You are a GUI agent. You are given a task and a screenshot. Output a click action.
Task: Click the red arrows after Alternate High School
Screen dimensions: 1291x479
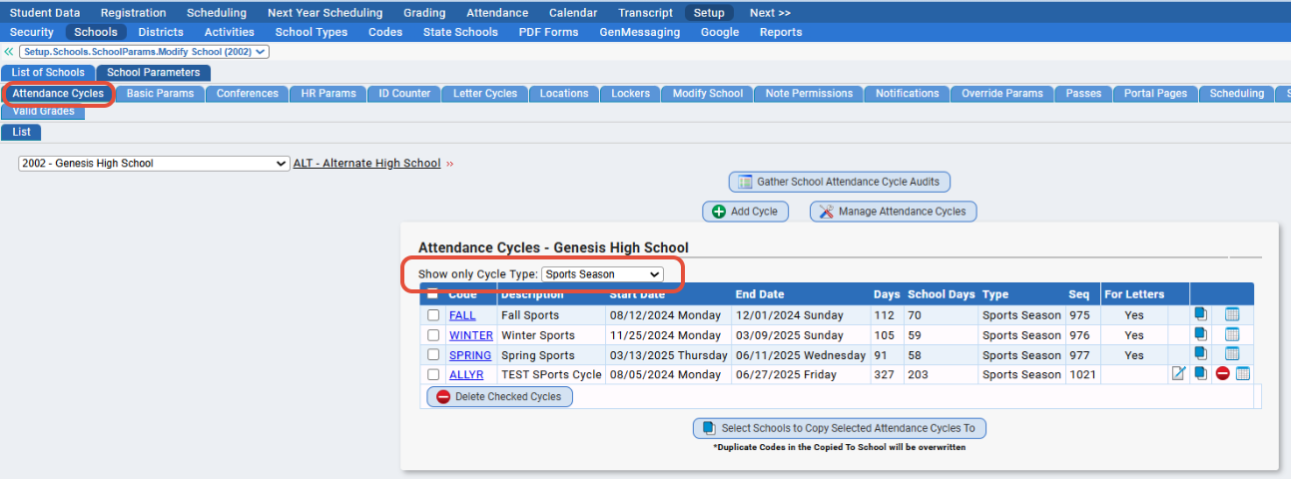click(x=449, y=164)
